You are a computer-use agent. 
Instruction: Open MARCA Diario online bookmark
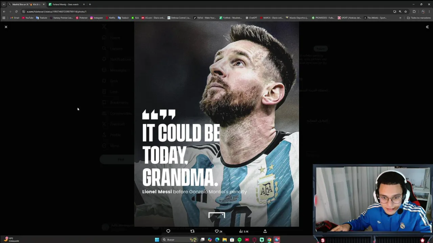tap(271, 18)
